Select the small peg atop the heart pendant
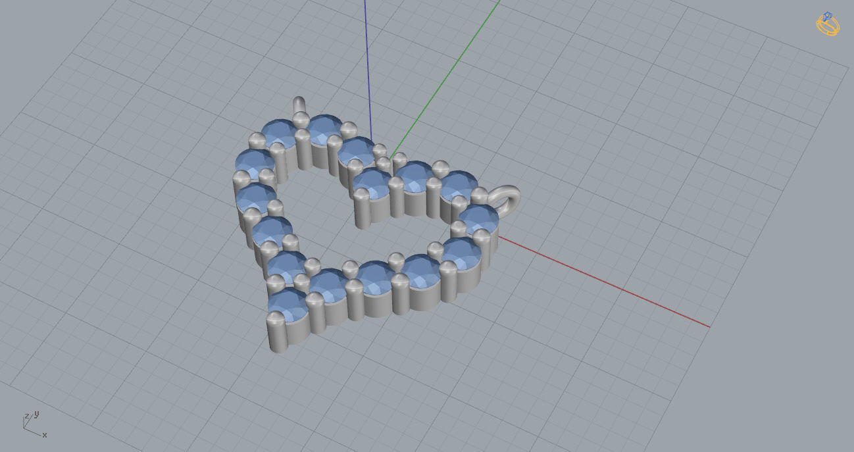This screenshot has width=854, height=452. (299, 105)
